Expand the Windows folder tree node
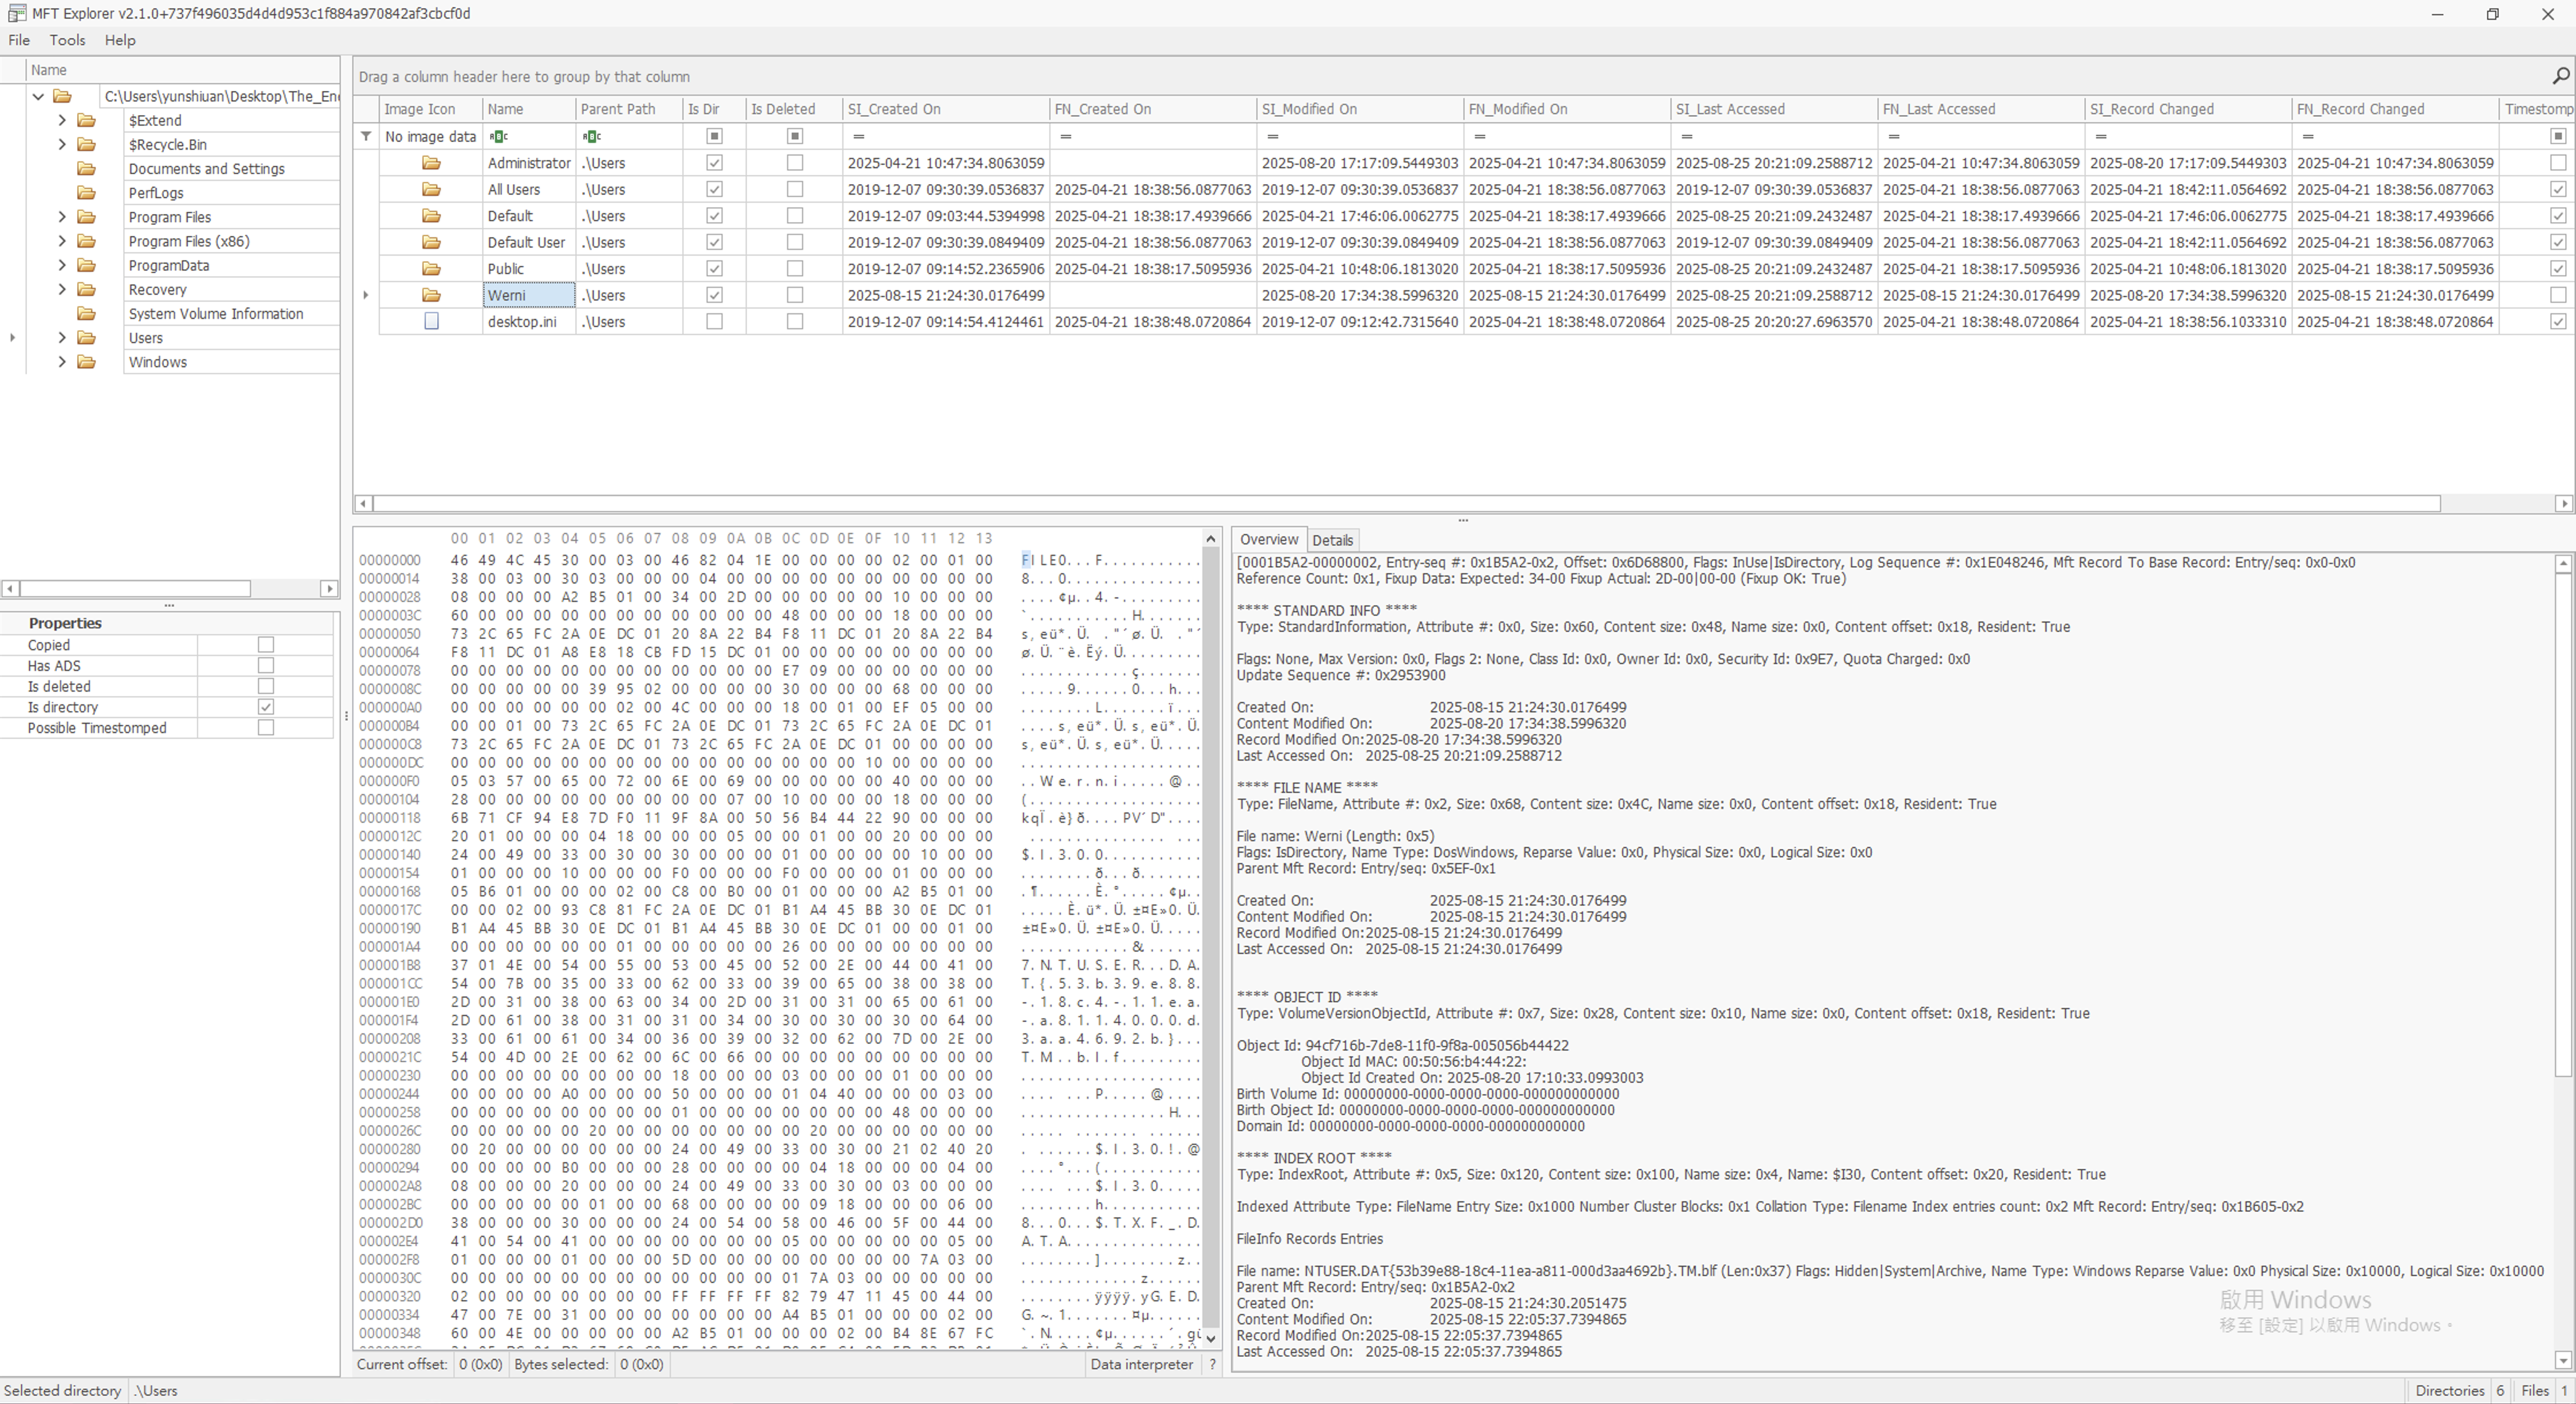The width and height of the screenshot is (2576, 1404). (x=62, y=362)
